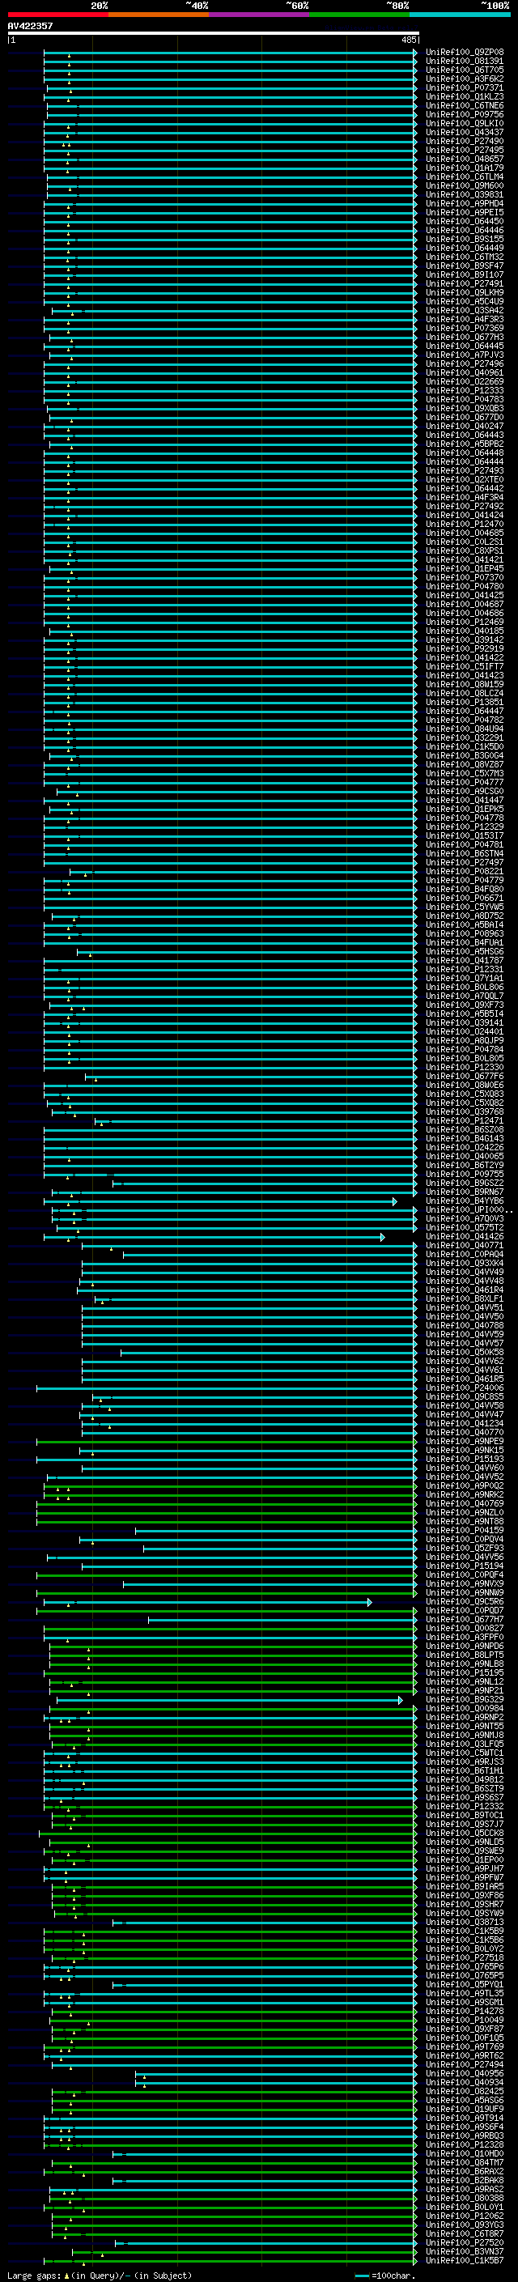Viewport: 518px width, 2282px height.
Task: Select hit label UniRef100_P12470
Action: click(464, 524)
